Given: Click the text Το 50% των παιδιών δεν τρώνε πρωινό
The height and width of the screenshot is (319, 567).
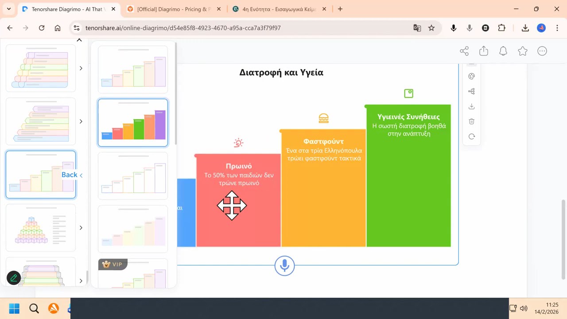Looking at the screenshot, I should point(239,179).
